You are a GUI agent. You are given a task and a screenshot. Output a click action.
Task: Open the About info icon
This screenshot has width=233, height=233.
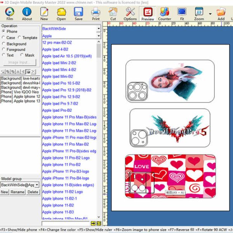pyautogui.click(x=27, y=13)
